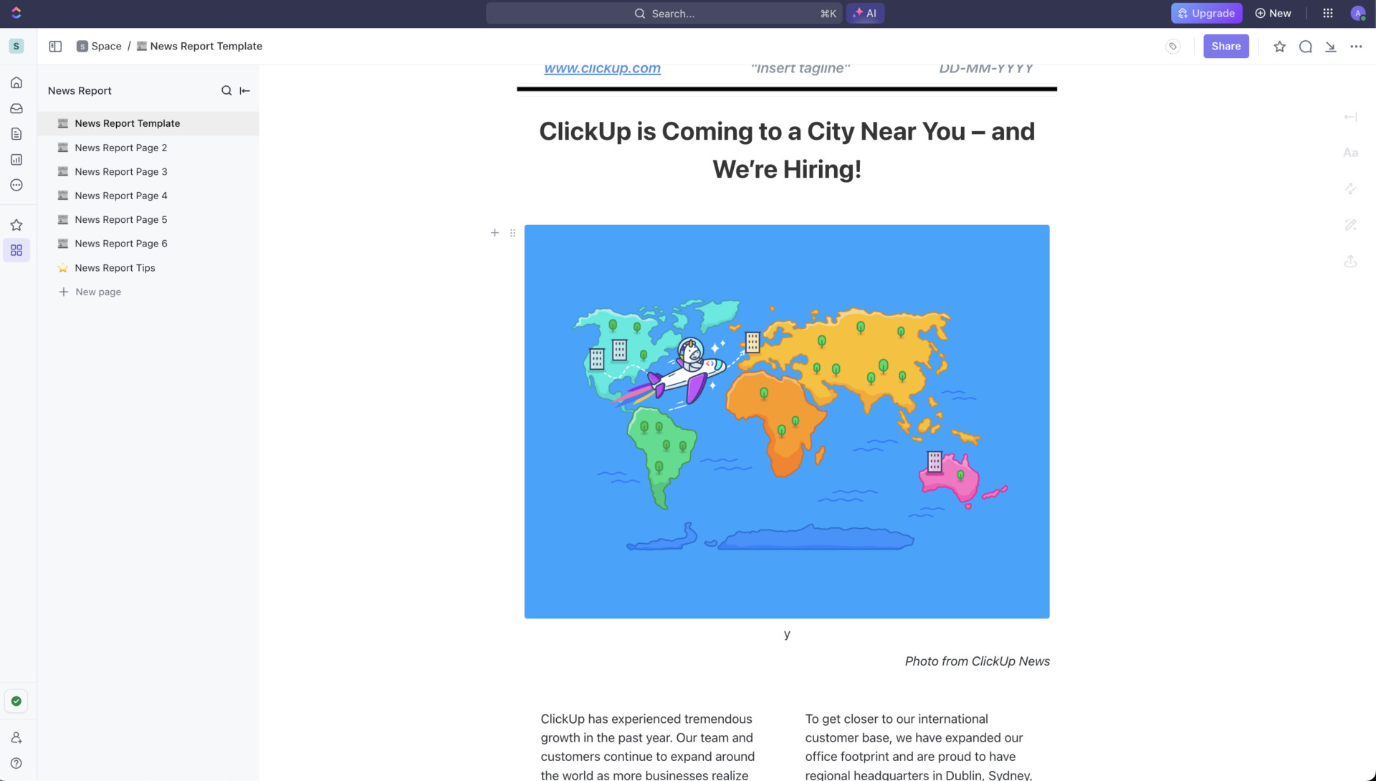Select the AI magic wand edit tool

point(1350,224)
